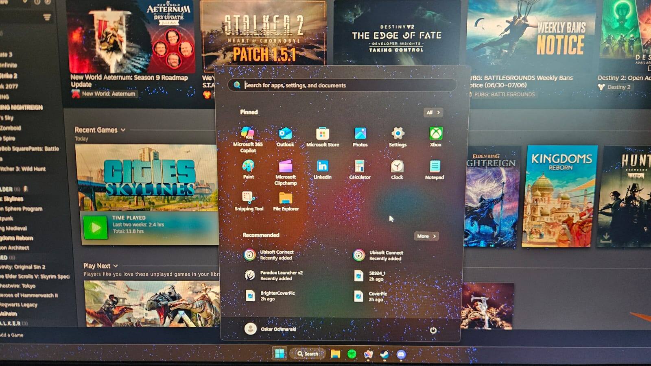Screen dimensions: 651x366
Task: Open CoverPic recent file
Action: click(370, 296)
